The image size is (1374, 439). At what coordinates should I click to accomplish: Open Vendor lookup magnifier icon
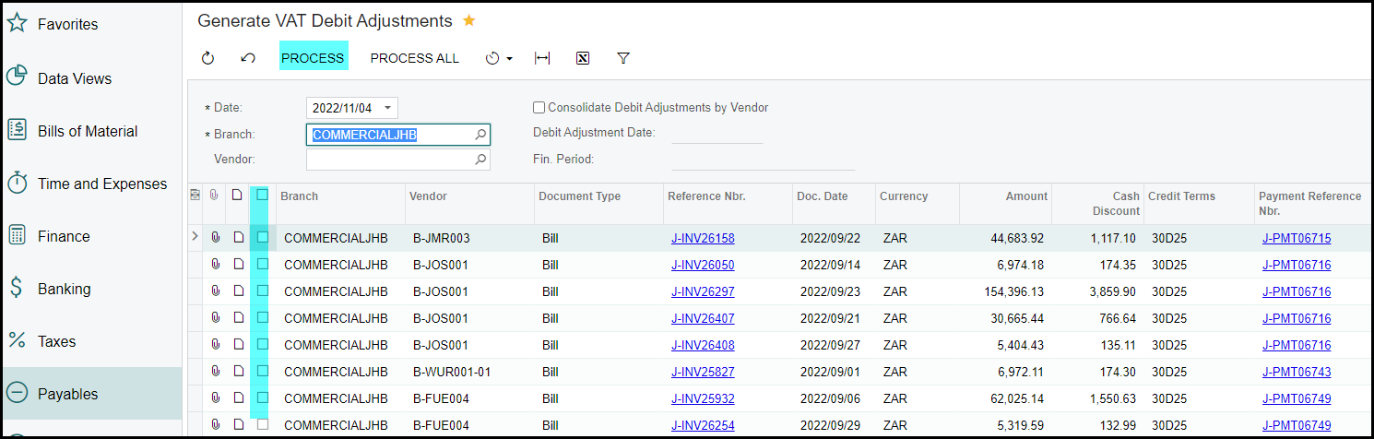pos(480,160)
